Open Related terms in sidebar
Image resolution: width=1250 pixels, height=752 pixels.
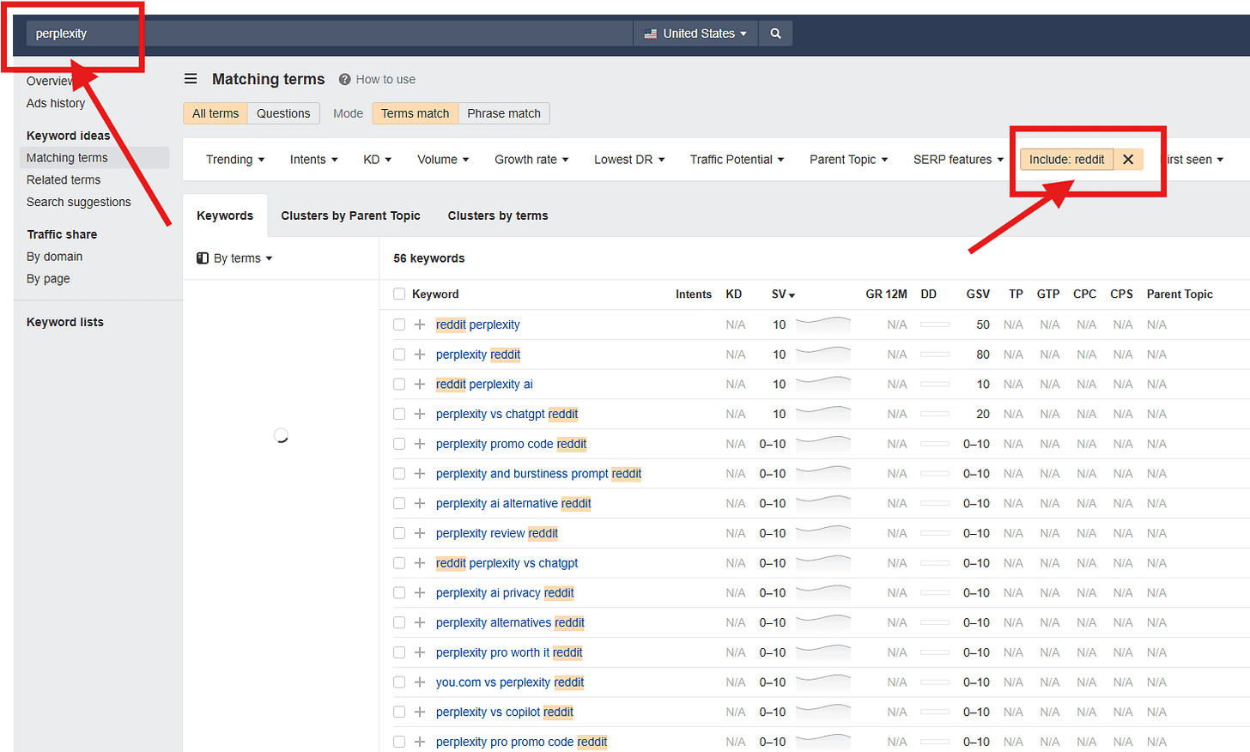(64, 180)
